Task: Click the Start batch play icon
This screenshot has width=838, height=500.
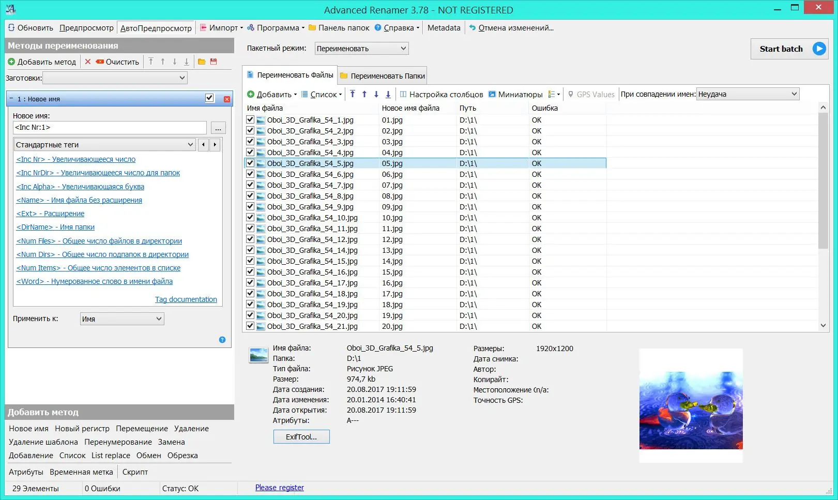Action: point(819,49)
